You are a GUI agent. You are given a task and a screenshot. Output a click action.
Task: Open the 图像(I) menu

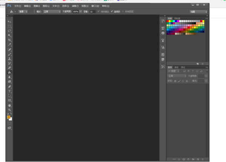click(x=37, y=6)
